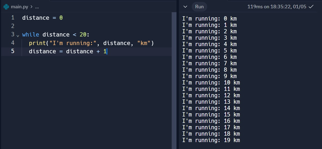
Task: Click line number 5 in gutter
Action: [13, 51]
